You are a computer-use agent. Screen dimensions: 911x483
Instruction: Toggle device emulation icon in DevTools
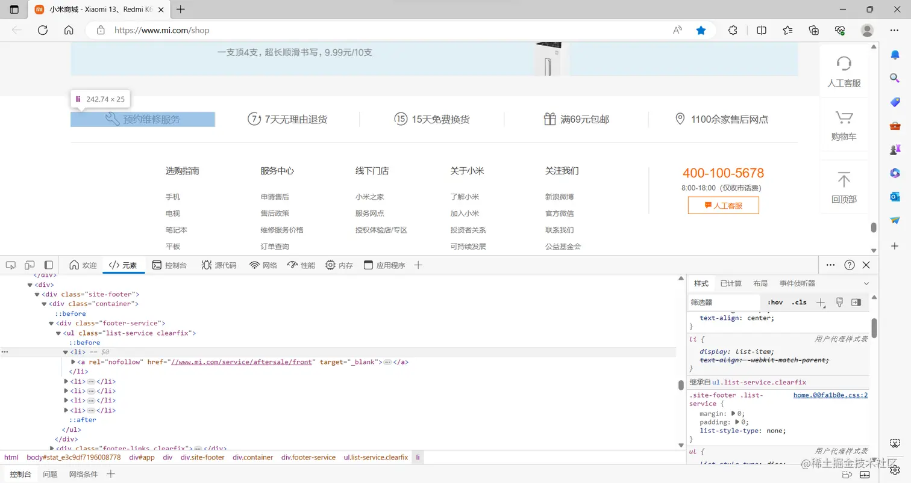[x=30, y=265]
